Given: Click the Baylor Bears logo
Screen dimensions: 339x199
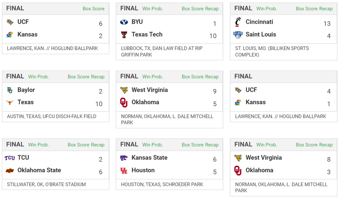Looking at the screenshot, I should (x=10, y=90).
